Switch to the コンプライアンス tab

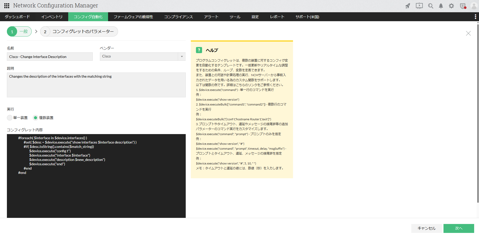click(x=178, y=17)
